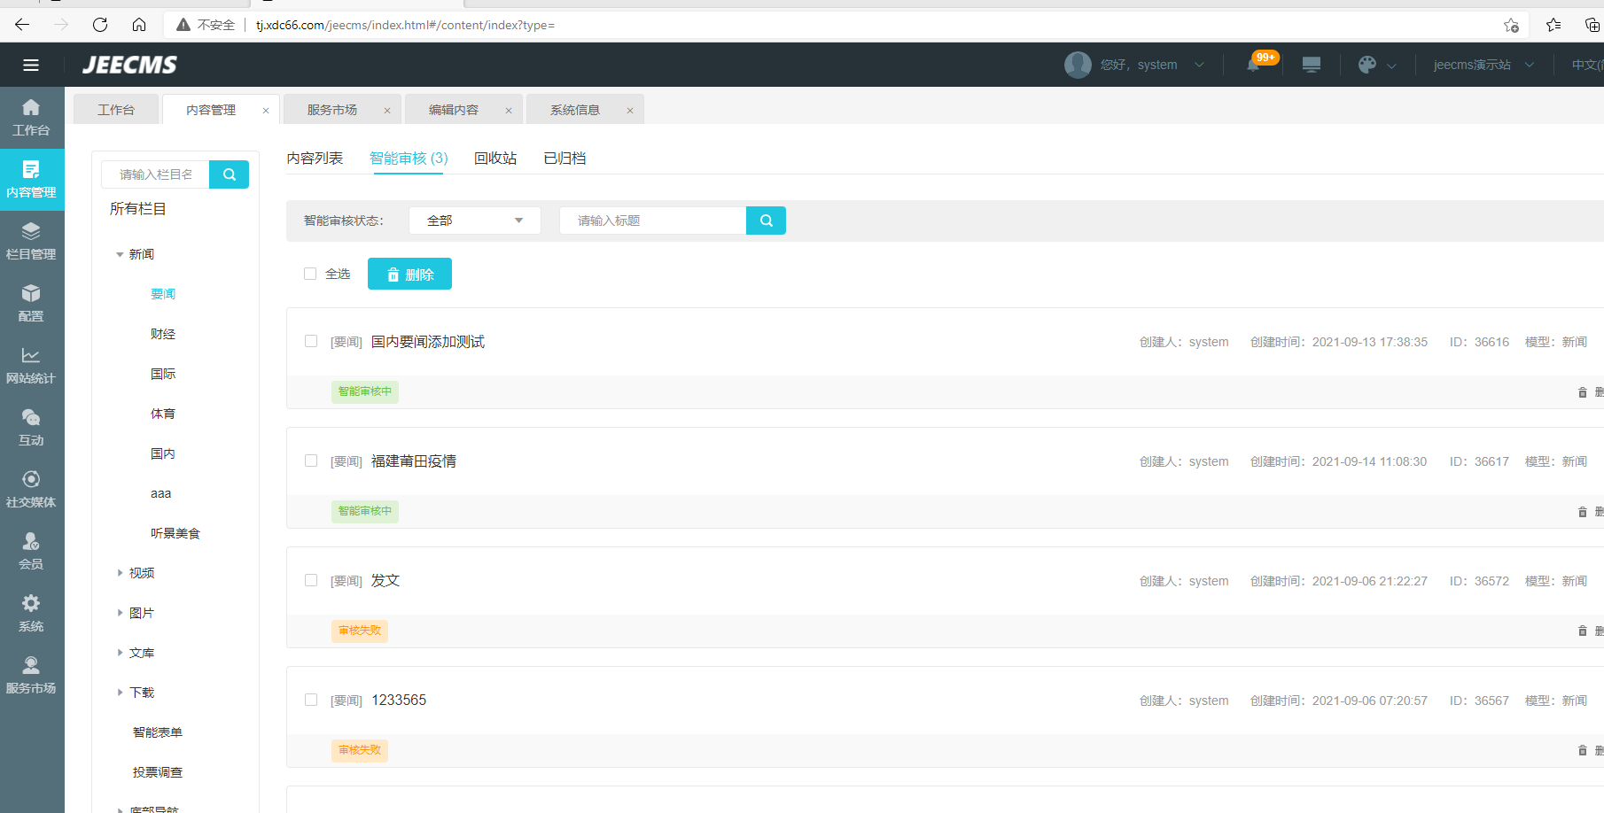Delete the 国内要闻添加测试 row via trash icon
This screenshot has height=813, width=1604.
[x=1583, y=392]
